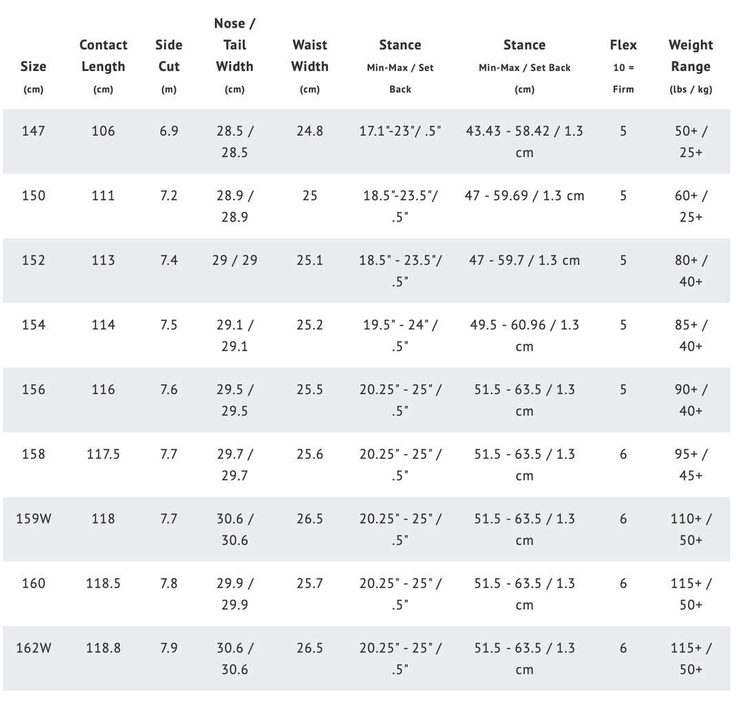Click the Contact Length column header
The width and height of the screenshot is (744, 704).
pos(103,56)
